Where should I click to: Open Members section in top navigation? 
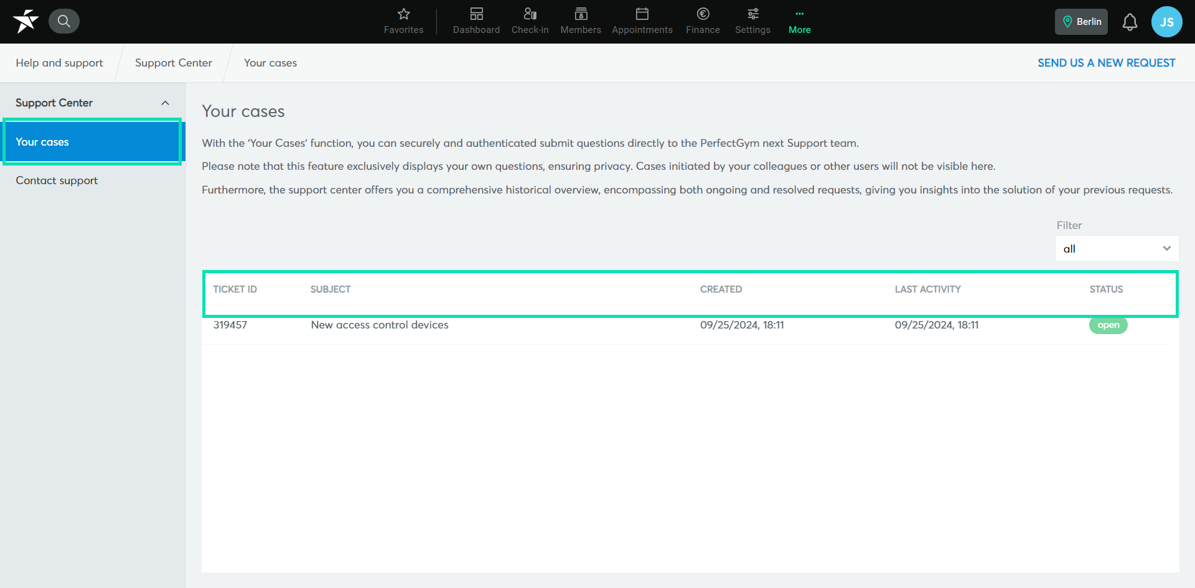581,21
